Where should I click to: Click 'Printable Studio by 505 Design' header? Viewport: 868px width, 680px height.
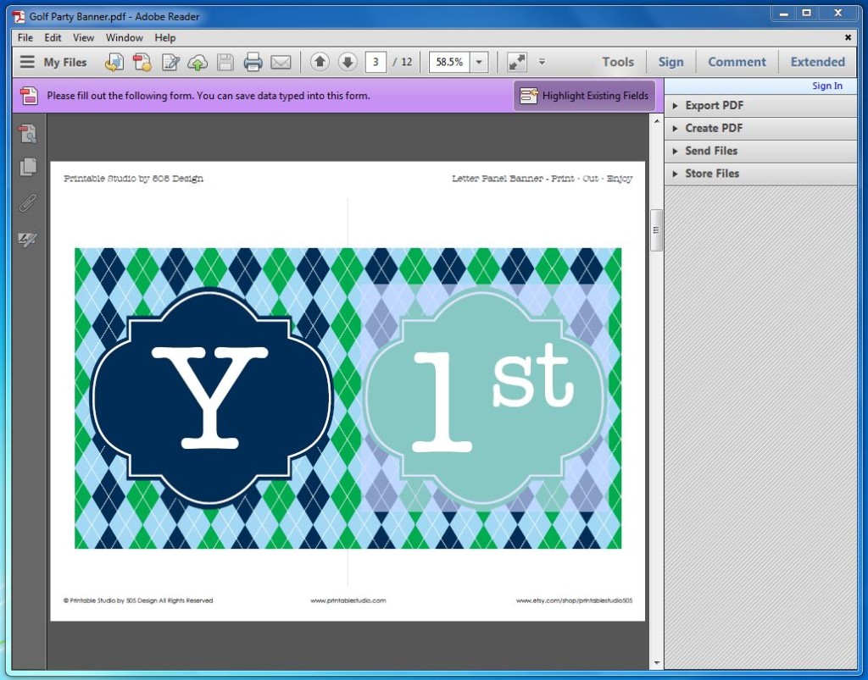click(133, 178)
